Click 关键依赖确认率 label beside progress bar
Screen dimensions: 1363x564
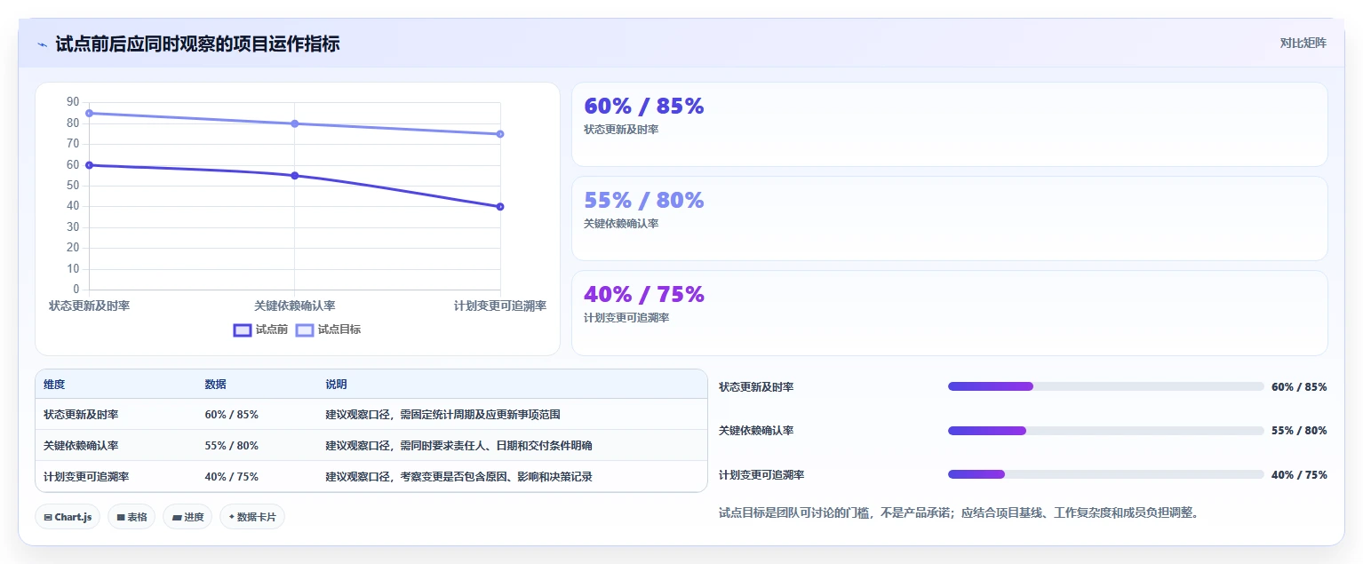pos(756,431)
